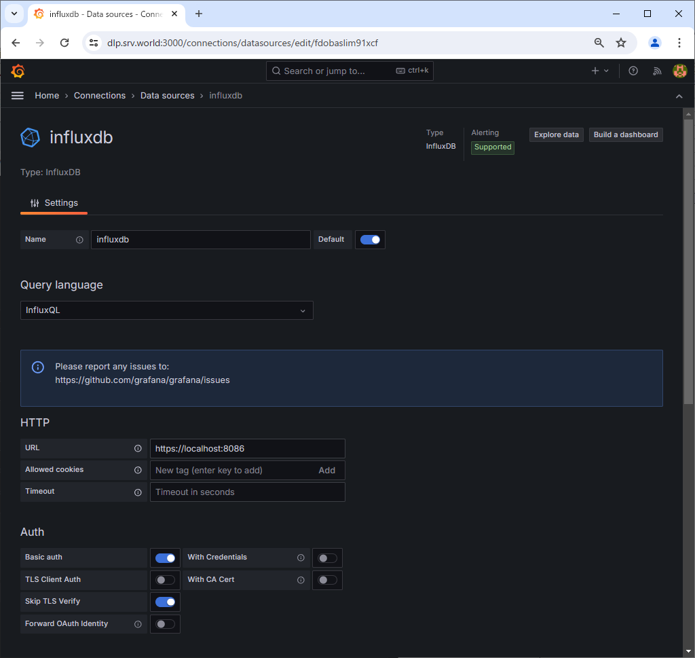Click the browser forward arrow
This screenshot has height=658, width=695.
coord(40,43)
